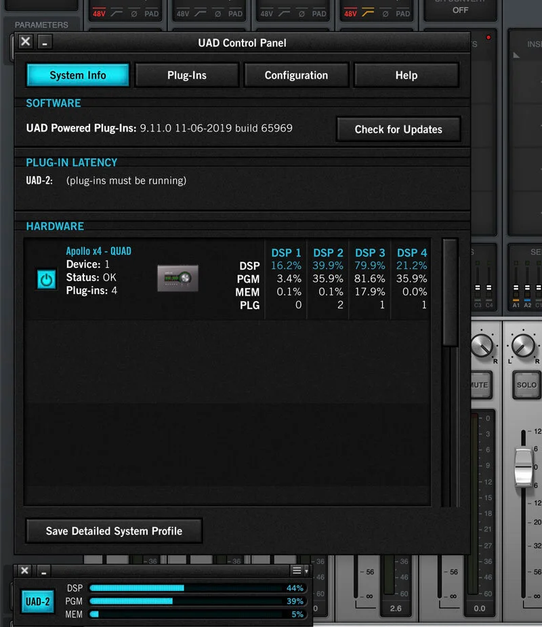Image resolution: width=542 pixels, height=627 pixels.
Task: Click the 79.9% DSP value under DSP 3
Action: tap(370, 266)
